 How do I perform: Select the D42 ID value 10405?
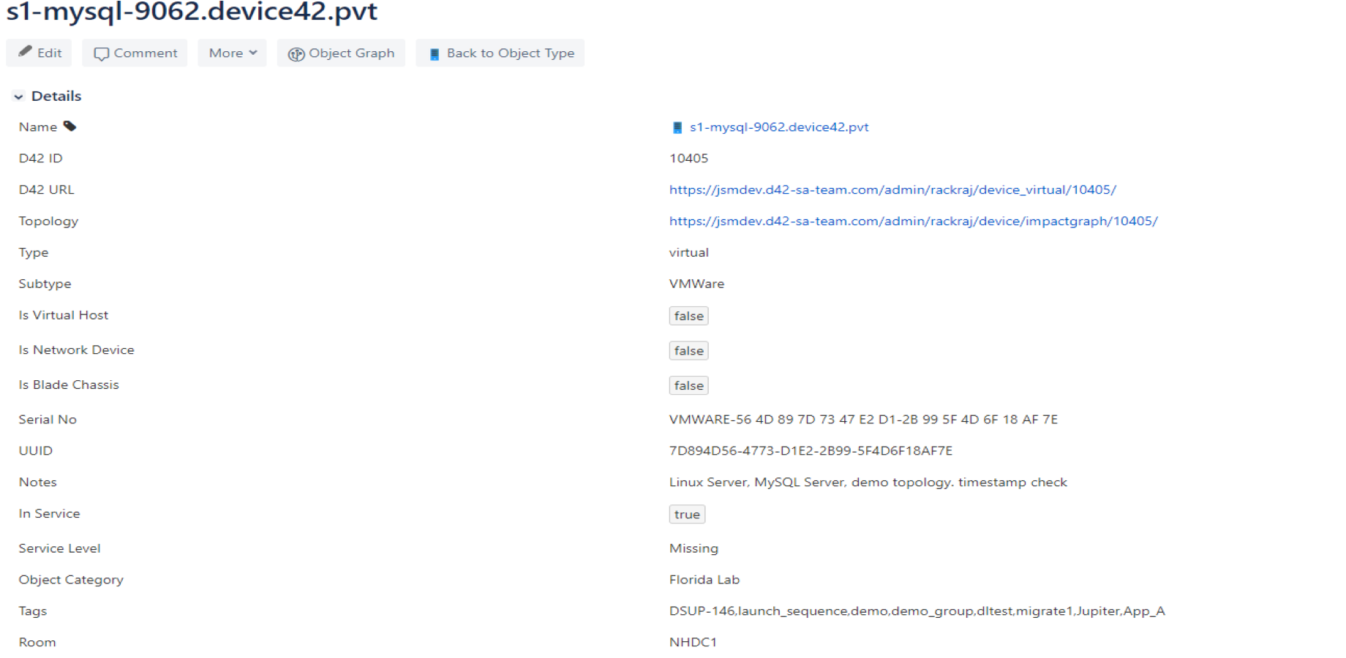(688, 158)
